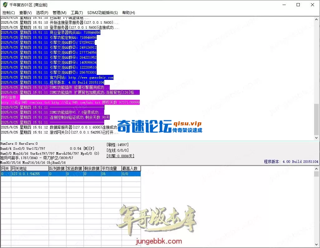Click log pane scrollbar down arrow

316,138
